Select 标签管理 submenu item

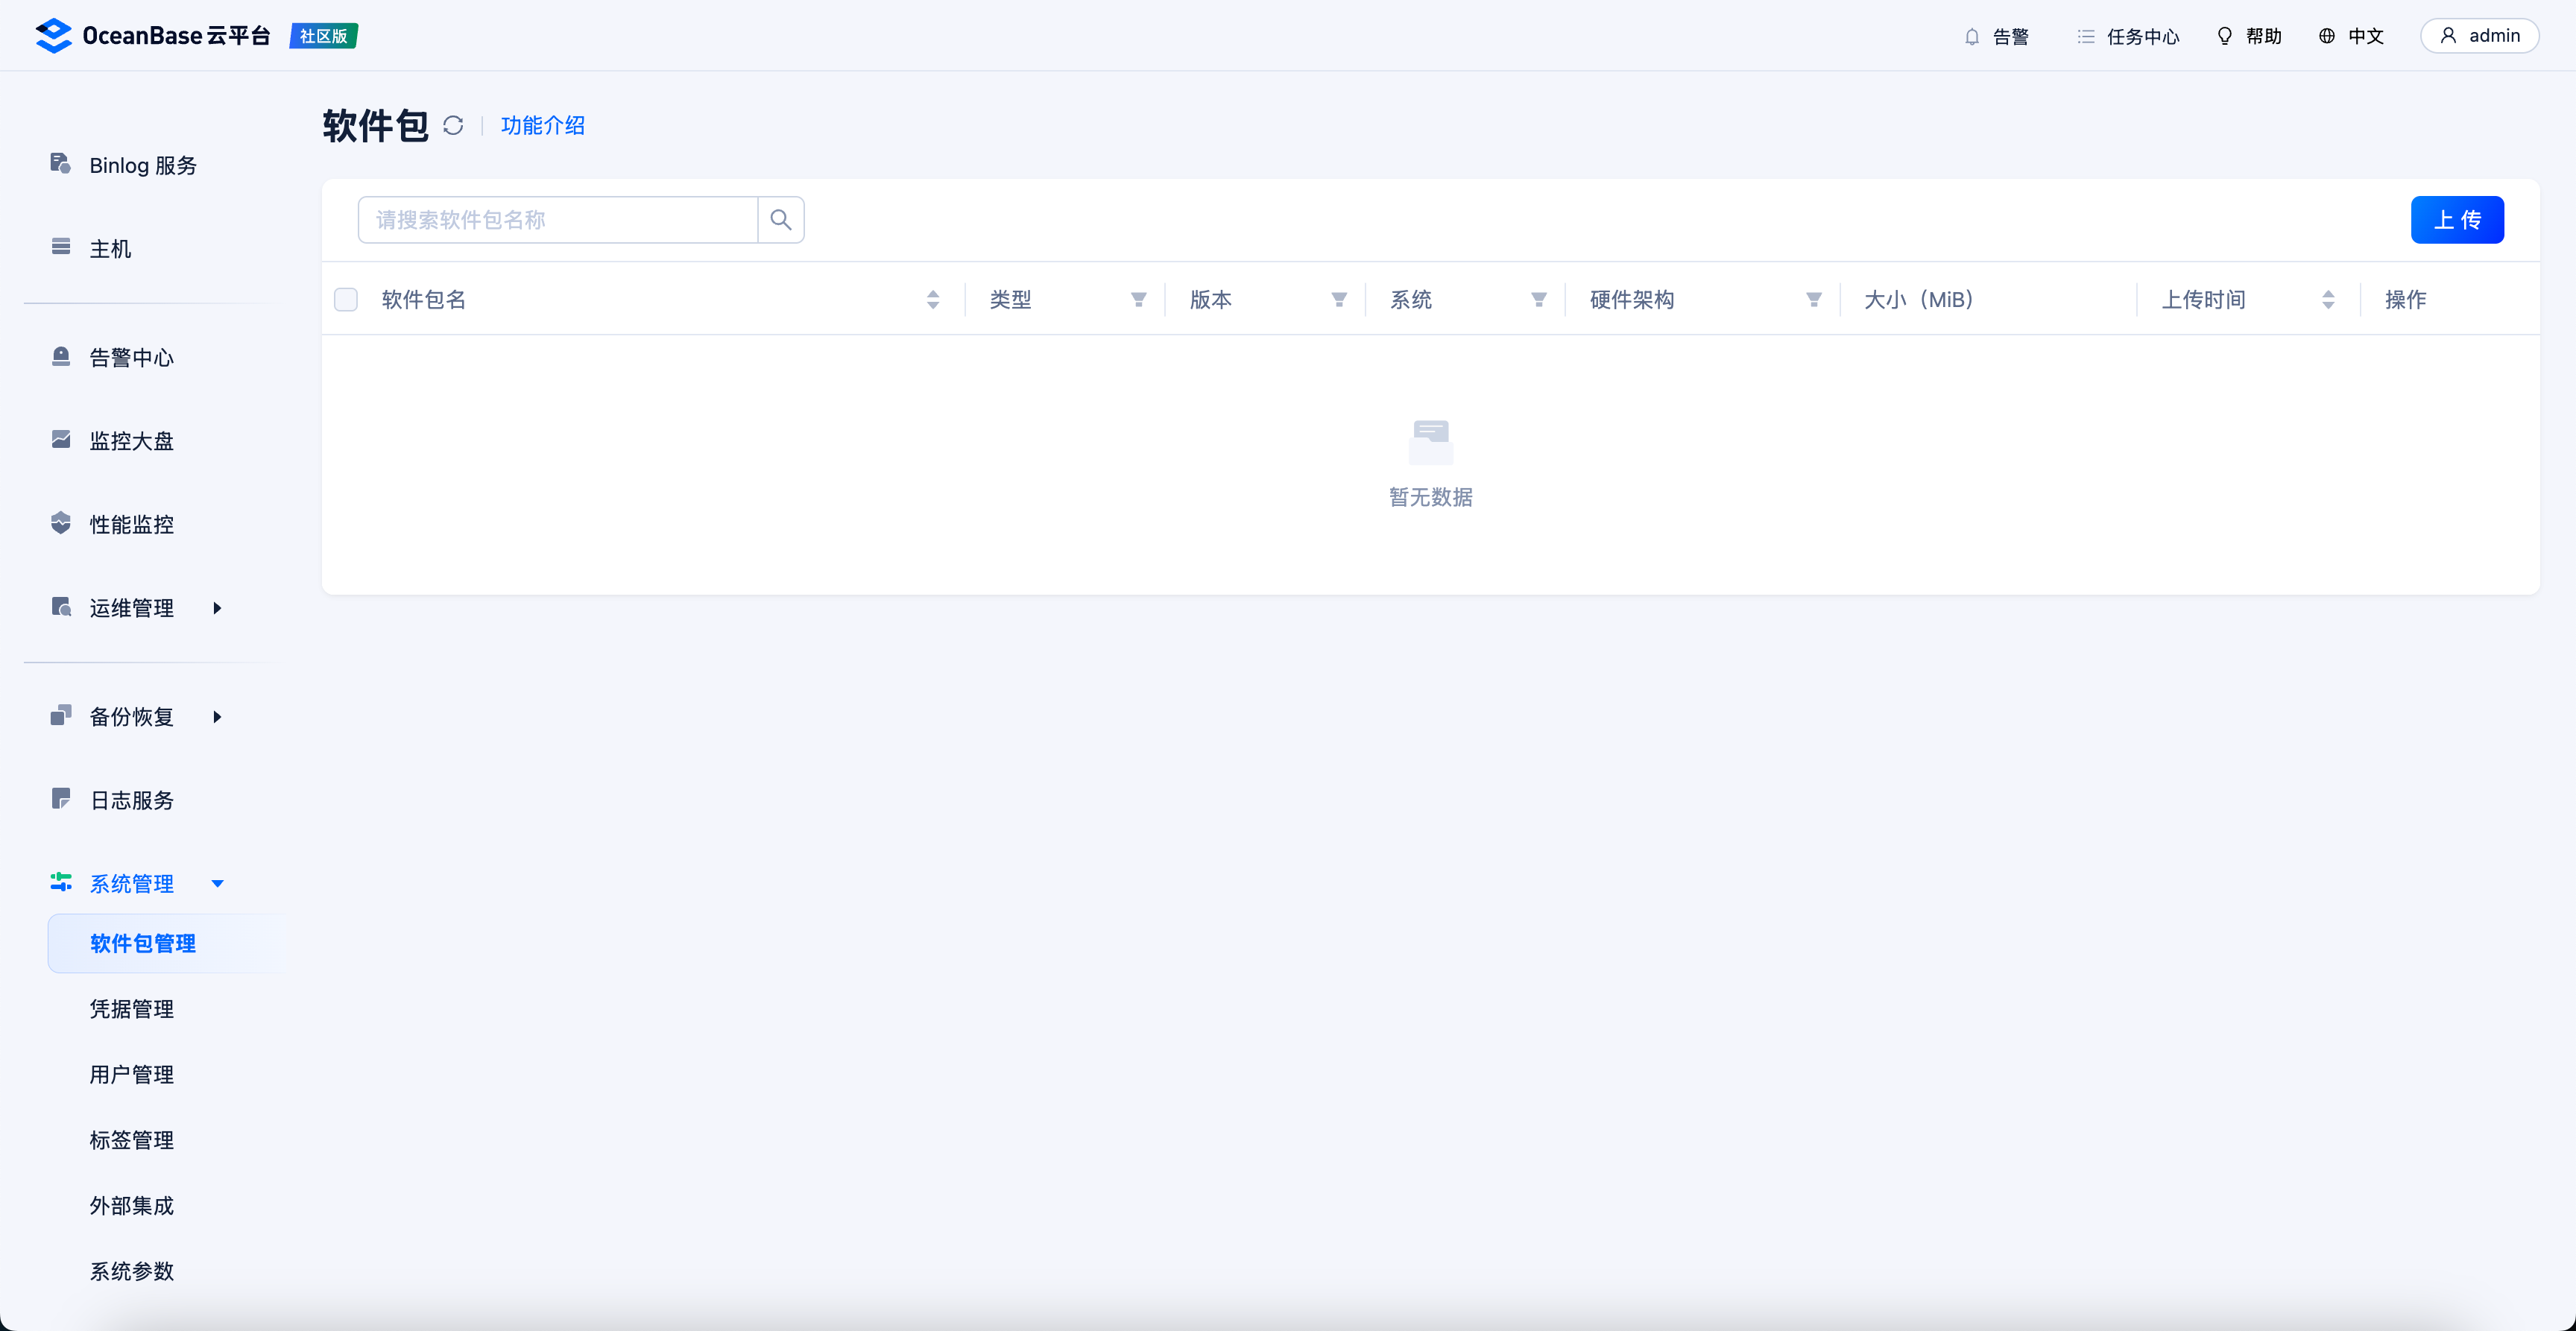[131, 1140]
